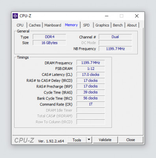Click the Validate button
The height and width of the screenshot is (158, 156).
pos(105,140)
